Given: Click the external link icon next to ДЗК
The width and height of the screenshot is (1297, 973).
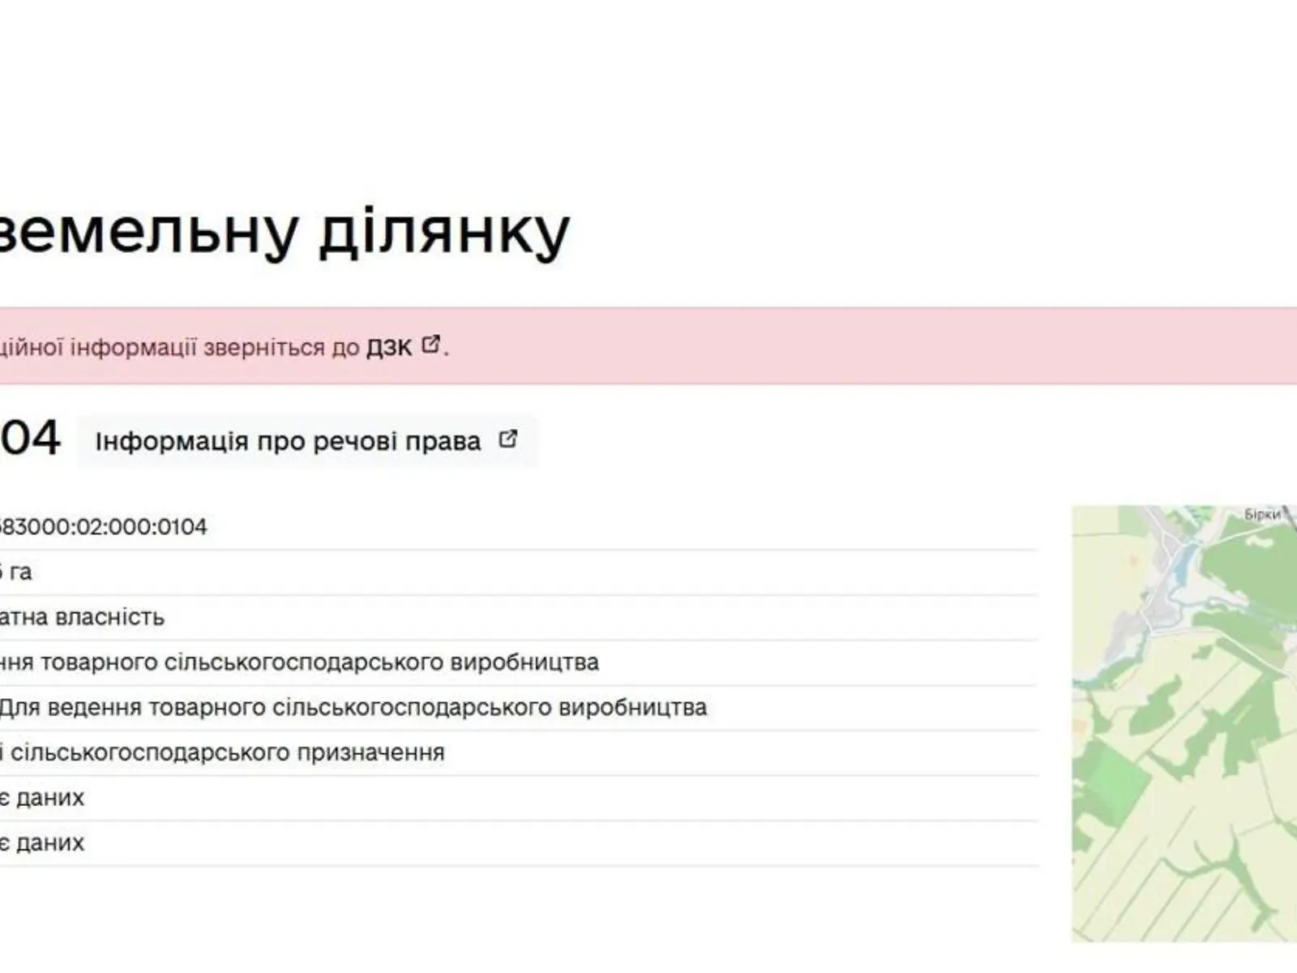Looking at the screenshot, I should 431,345.
